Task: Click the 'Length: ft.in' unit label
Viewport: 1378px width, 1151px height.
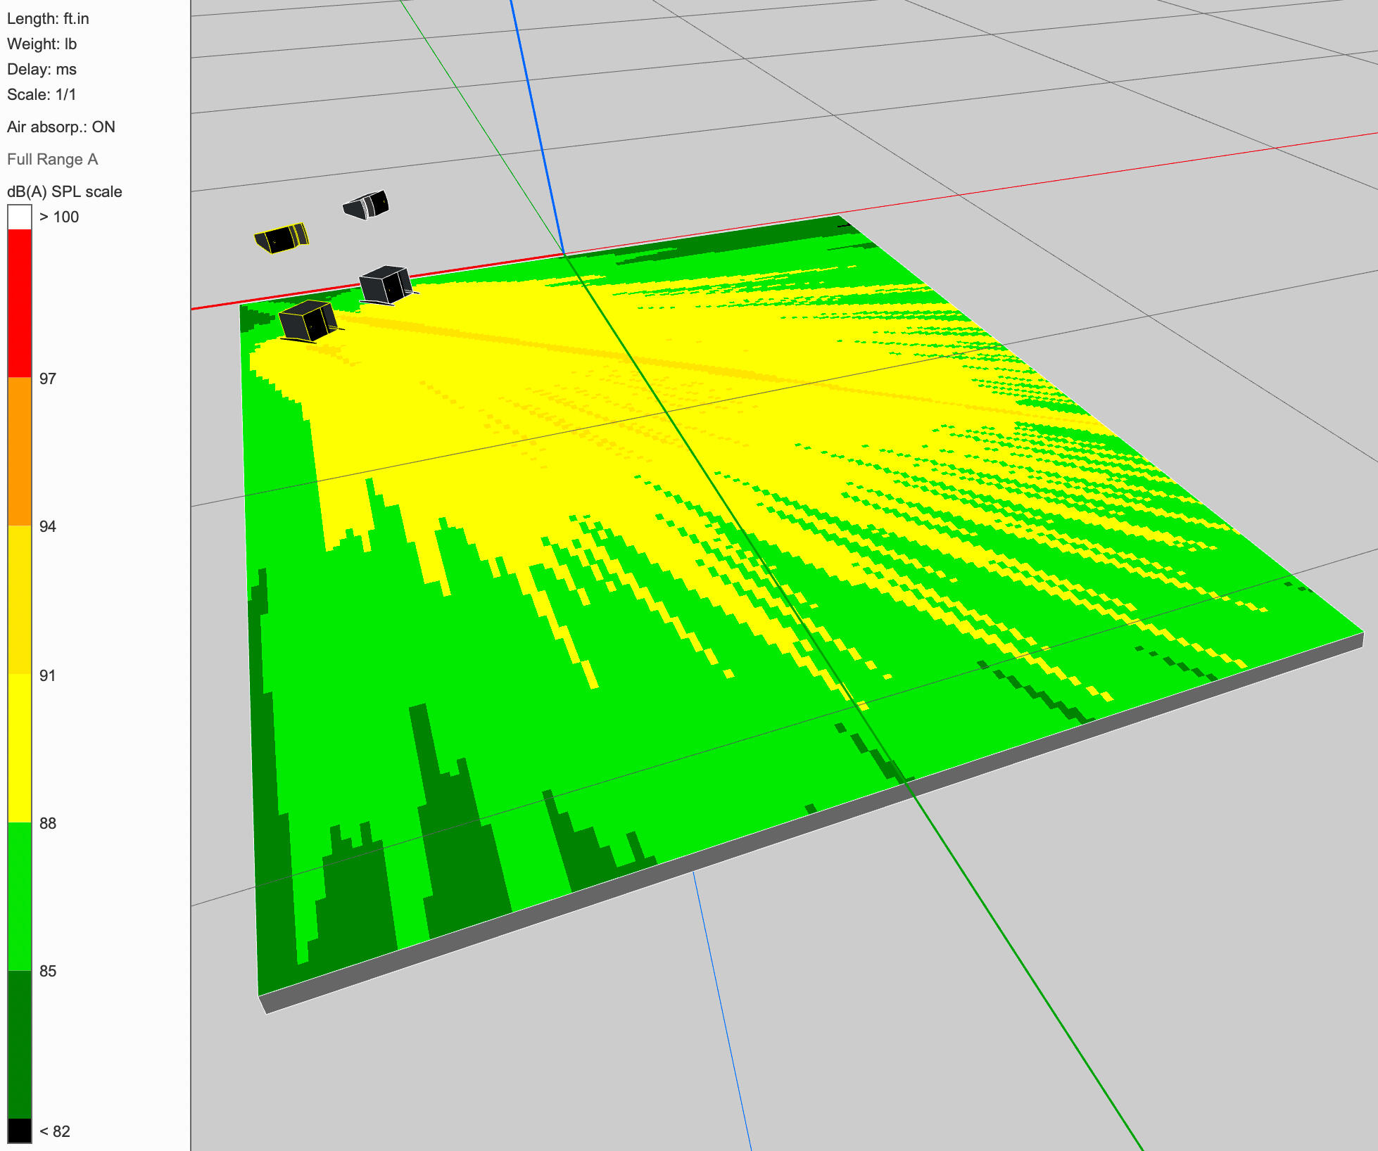Action: tap(48, 18)
